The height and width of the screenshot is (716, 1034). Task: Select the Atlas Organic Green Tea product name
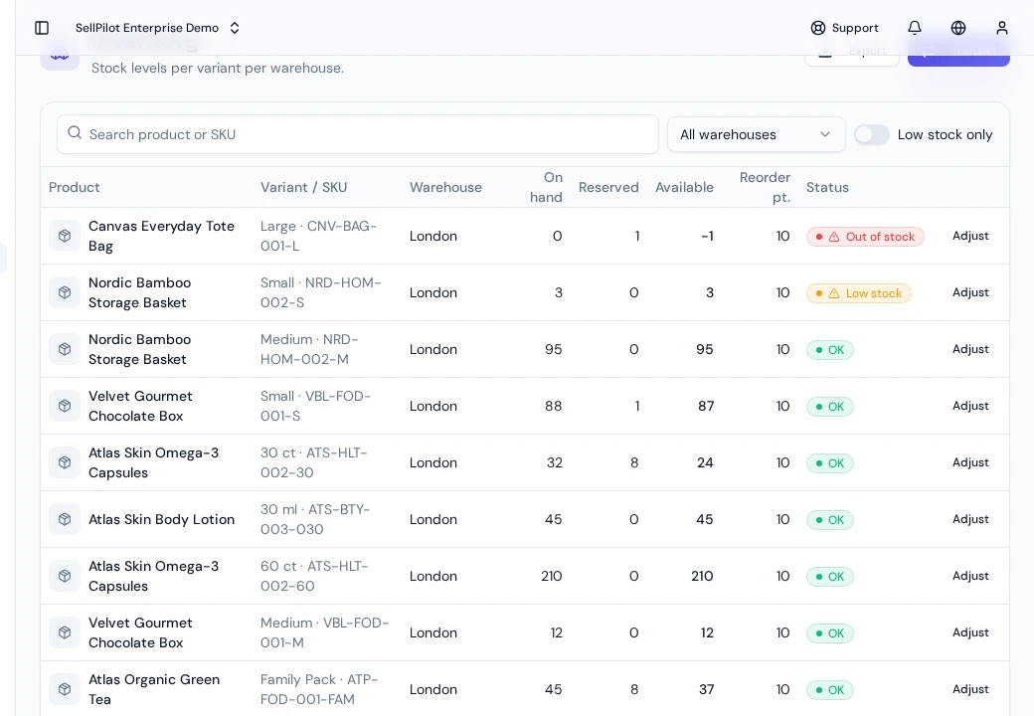coord(154,689)
